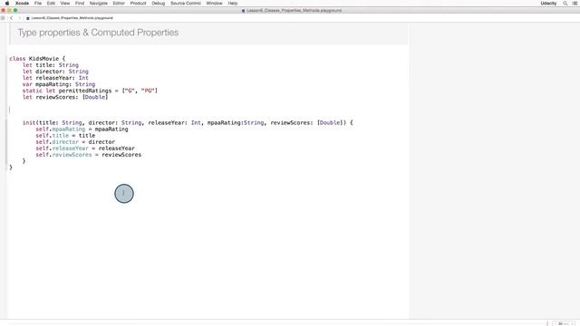The image size is (580, 326).
Task: Click 'var mpaaRating: String' line
Action: point(59,84)
